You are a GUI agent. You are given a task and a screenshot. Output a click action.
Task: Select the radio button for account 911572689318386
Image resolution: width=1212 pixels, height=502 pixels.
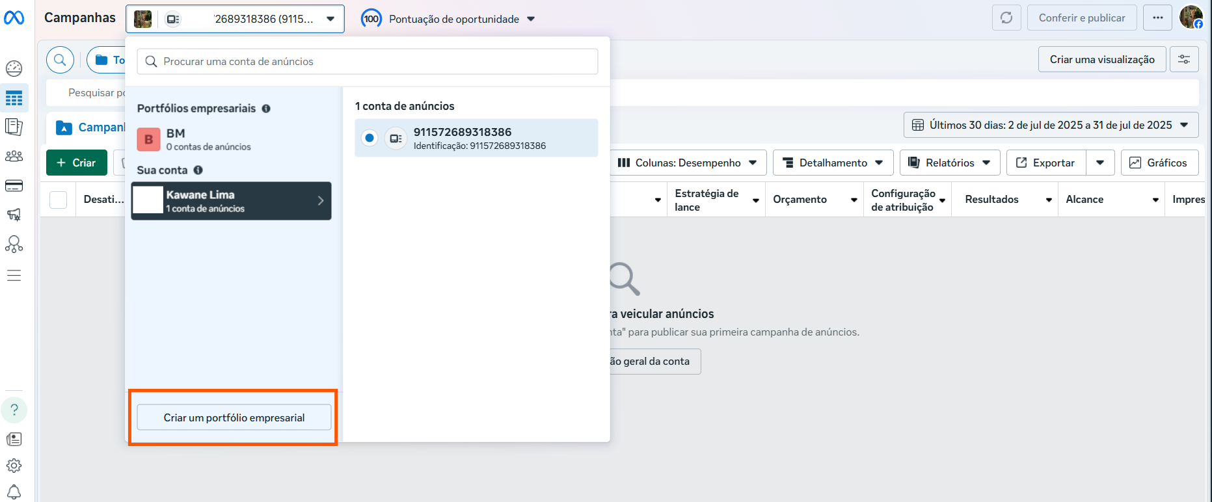coord(370,138)
